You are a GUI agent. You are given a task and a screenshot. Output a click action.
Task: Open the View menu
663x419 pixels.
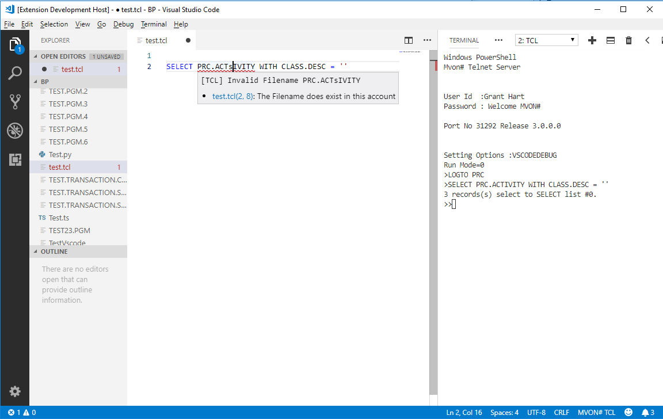(x=82, y=24)
